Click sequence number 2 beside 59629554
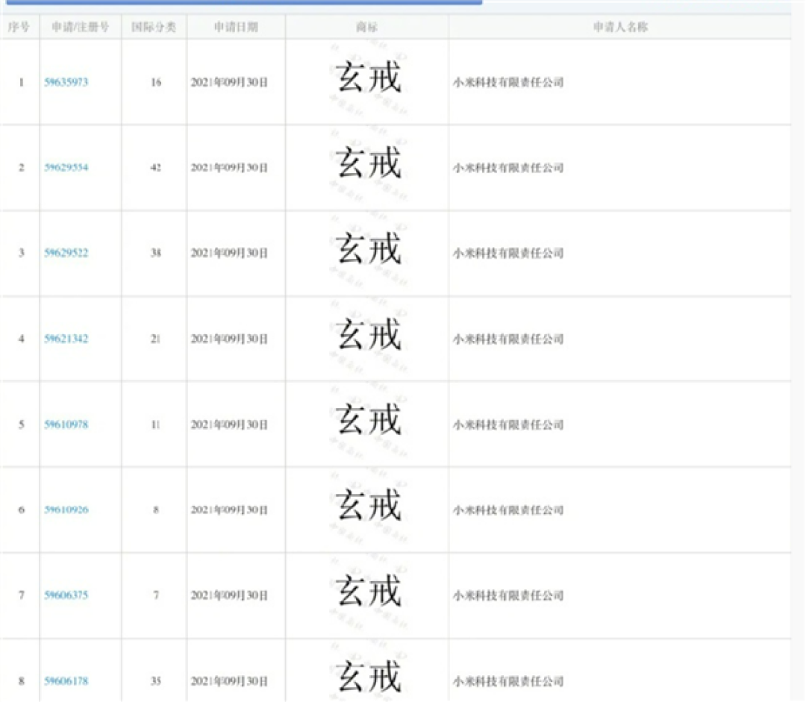Screen dimensions: 806x702 click(x=21, y=168)
